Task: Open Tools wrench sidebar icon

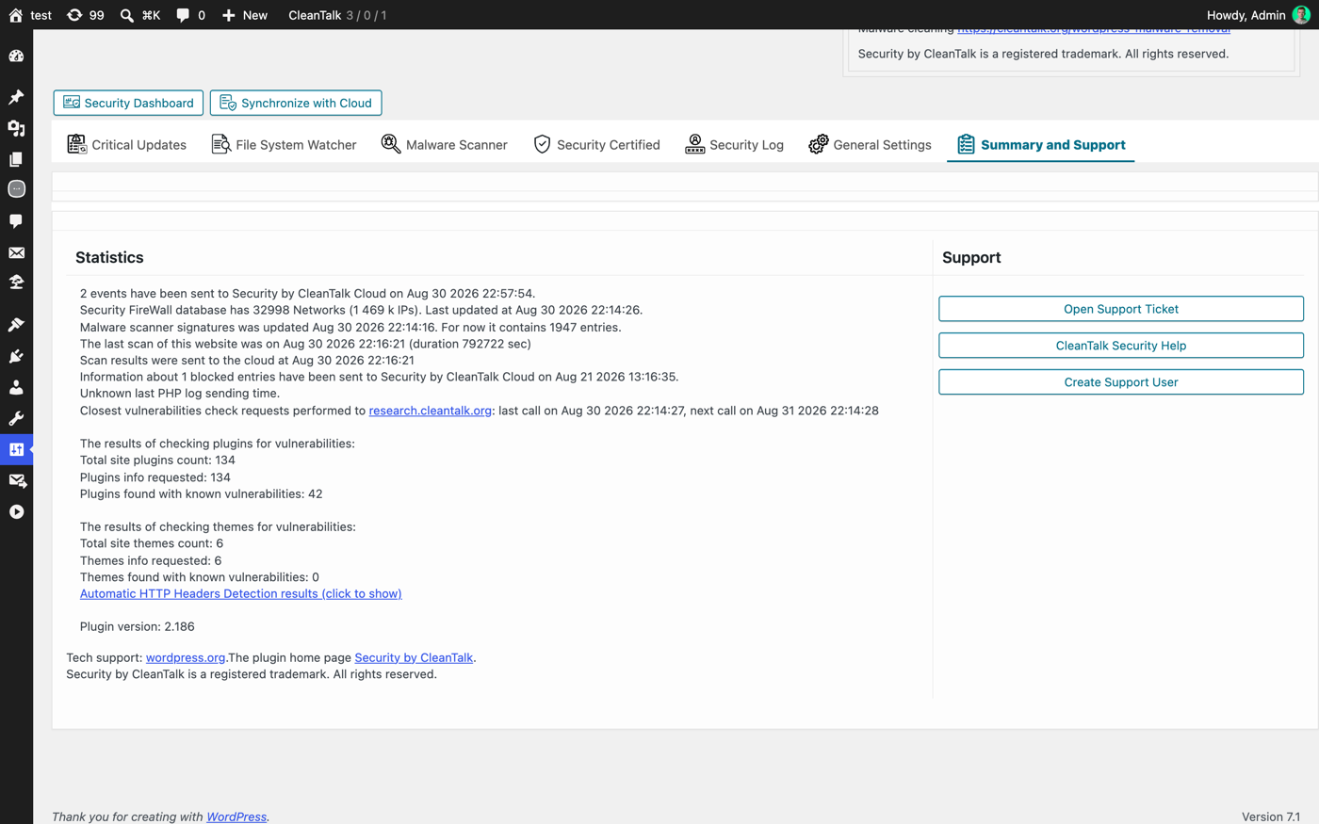Action: [x=16, y=418]
